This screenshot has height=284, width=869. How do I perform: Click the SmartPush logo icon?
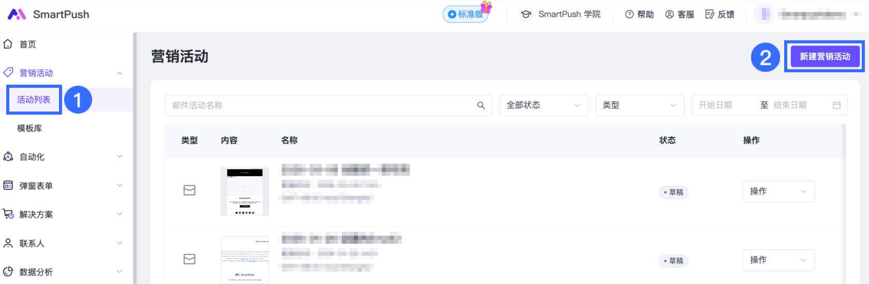click(x=17, y=14)
